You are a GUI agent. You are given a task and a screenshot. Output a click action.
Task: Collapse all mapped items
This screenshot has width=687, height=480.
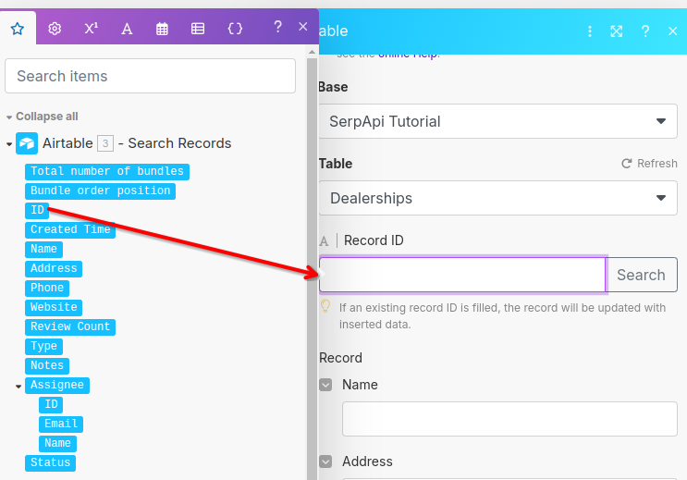click(x=43, y=117)
